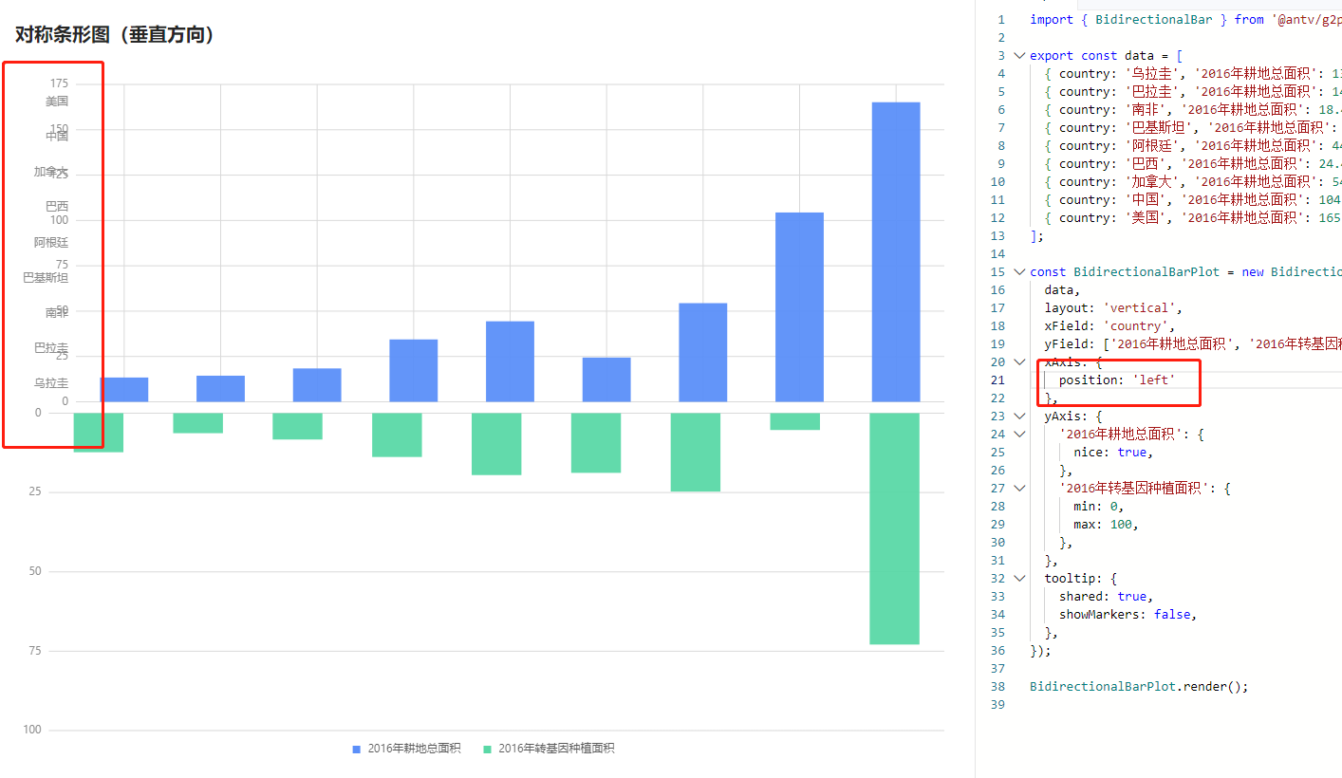1342x778 pixels.
Task: Click the longest green bar below the axis
Action: point(893,522)
